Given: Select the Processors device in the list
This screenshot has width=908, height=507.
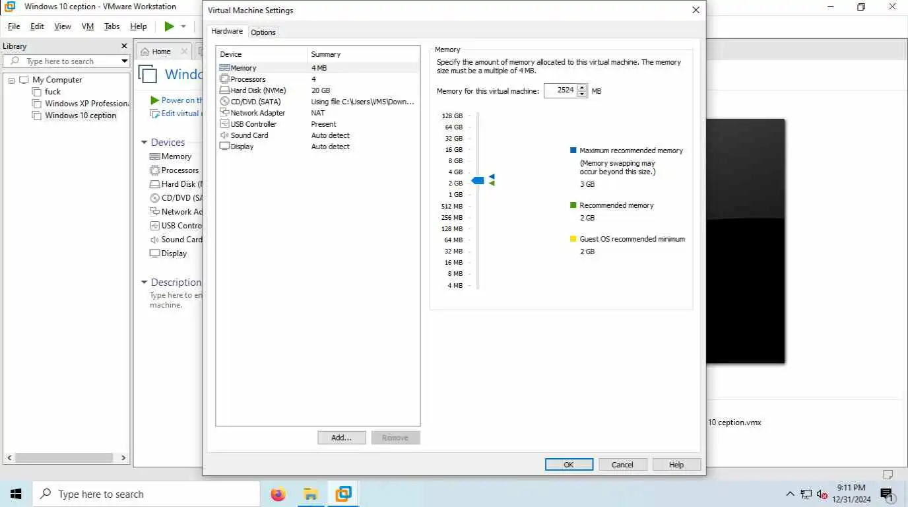Looking at the screenshot, I should [x=318, y=79].
